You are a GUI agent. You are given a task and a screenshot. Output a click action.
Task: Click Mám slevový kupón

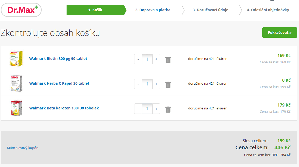pos(23,148)
